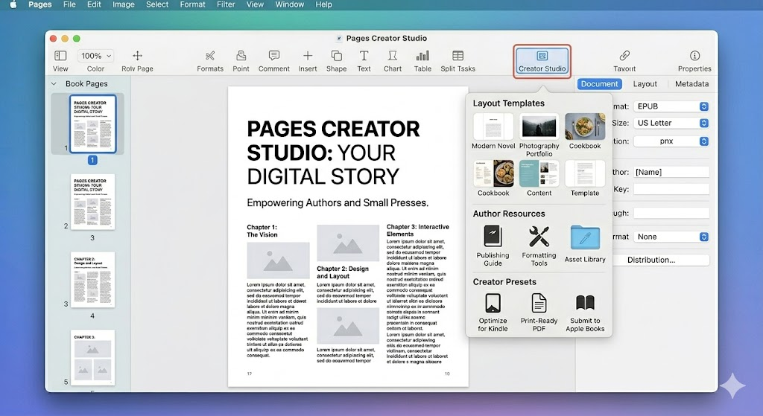This screenshot has width=763, height=416.
Task: Click the document title heading text
Action: [x=333, y=153]
